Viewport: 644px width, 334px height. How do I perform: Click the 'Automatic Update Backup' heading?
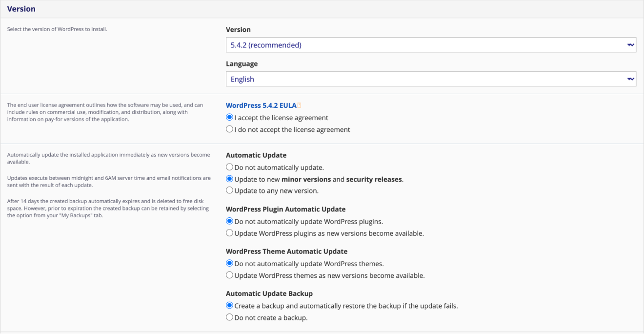coord(269,293)
